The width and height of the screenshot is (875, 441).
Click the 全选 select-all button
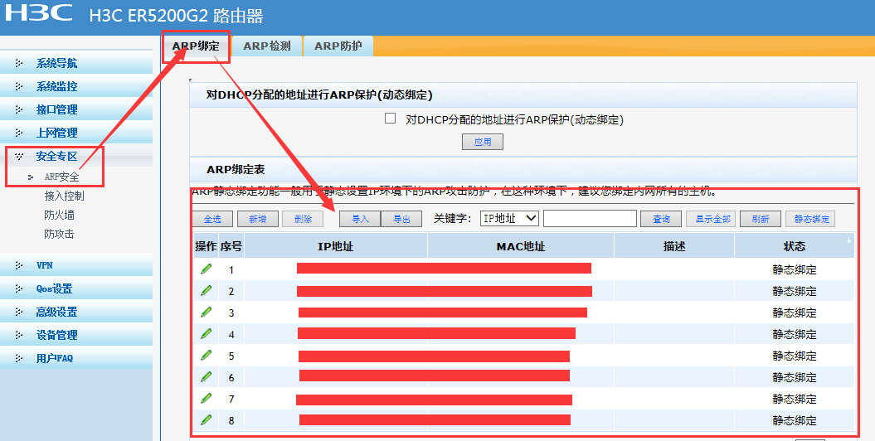212,219
